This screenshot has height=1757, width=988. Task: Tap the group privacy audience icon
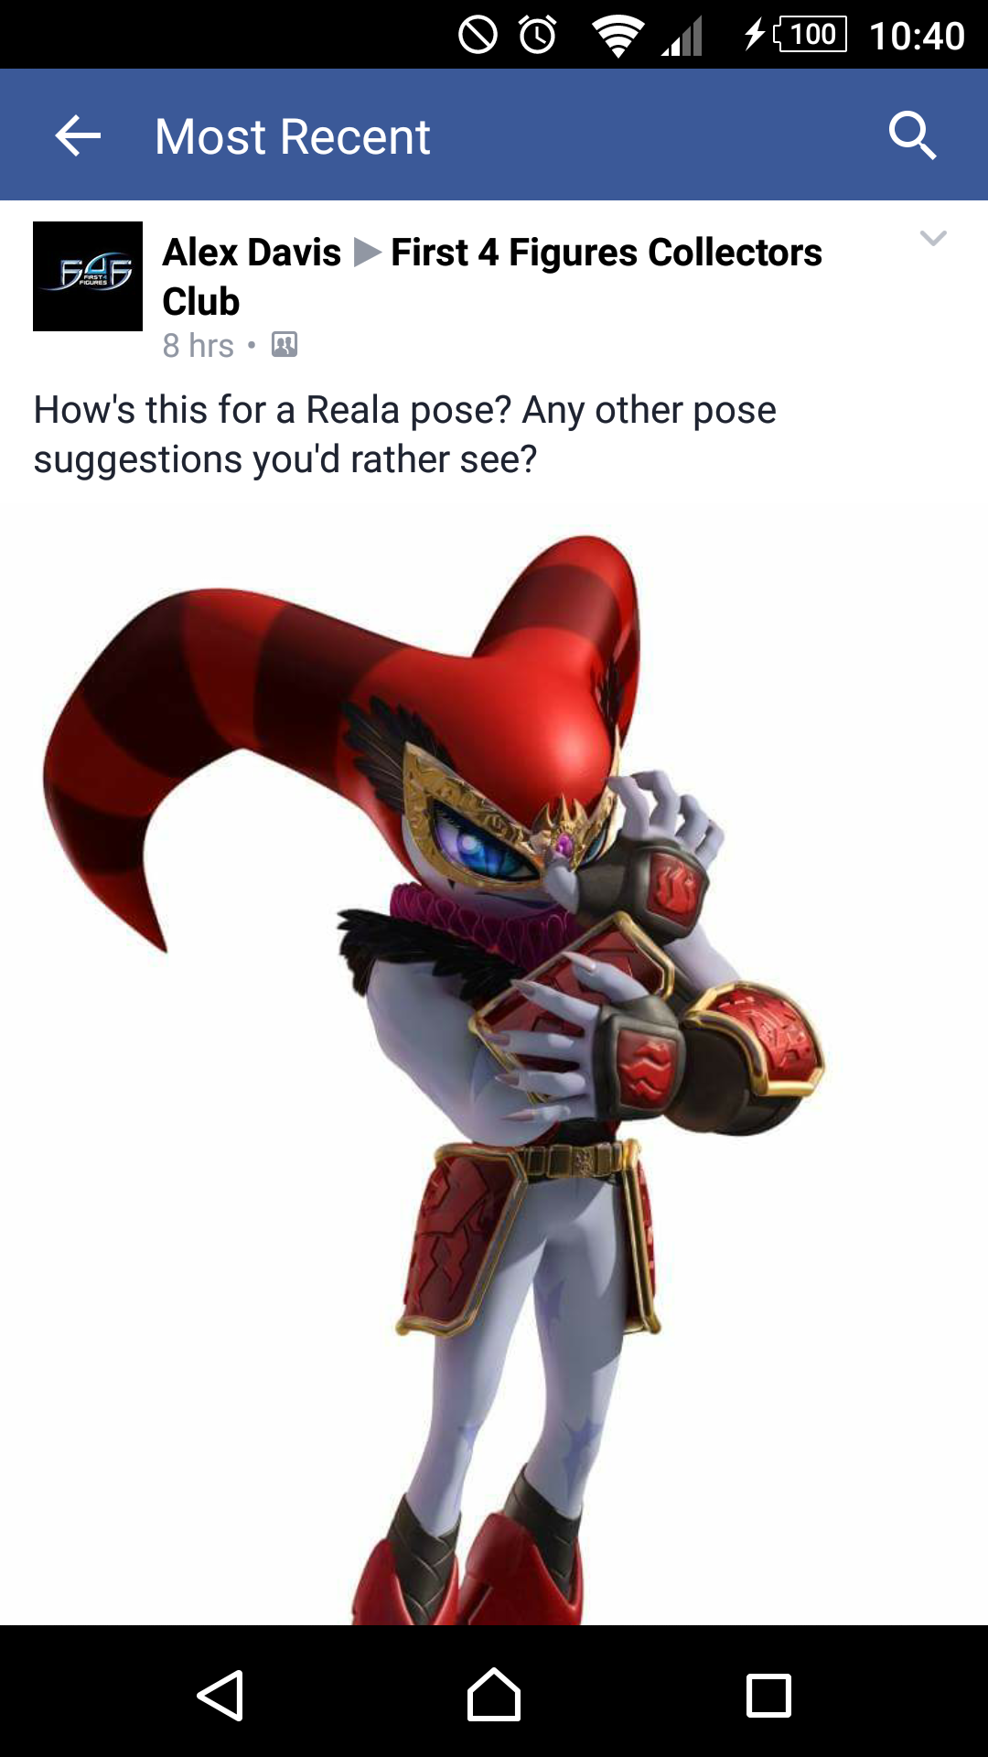click(285, 345)
